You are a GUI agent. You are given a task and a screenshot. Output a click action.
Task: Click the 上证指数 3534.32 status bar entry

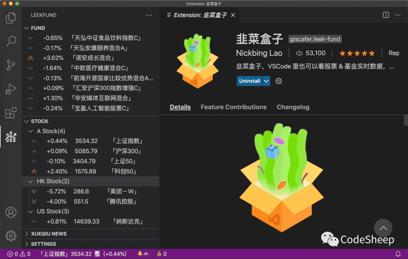(x=82, y=254)
